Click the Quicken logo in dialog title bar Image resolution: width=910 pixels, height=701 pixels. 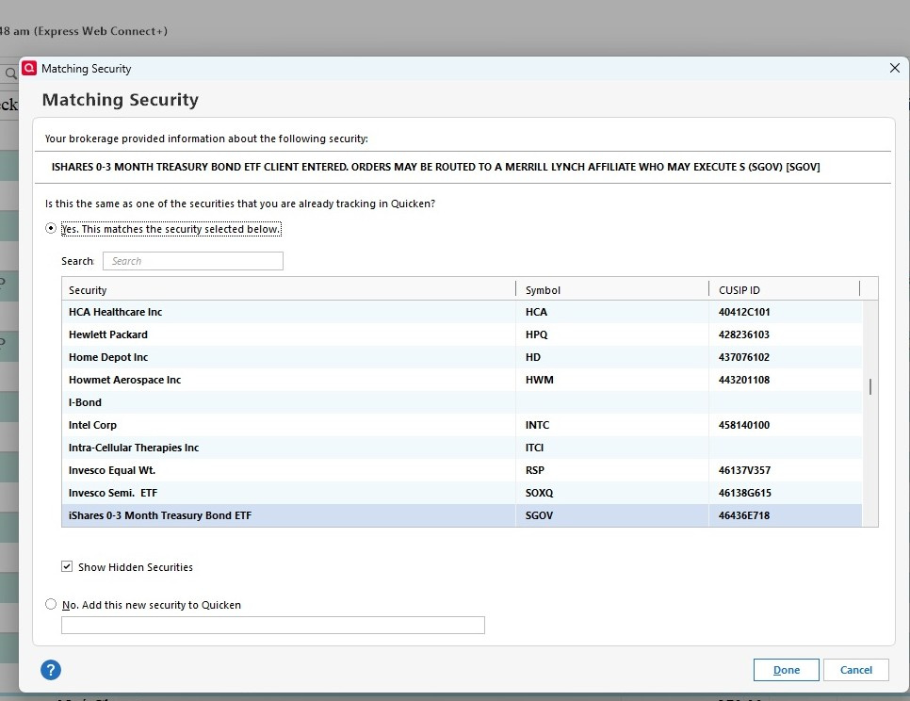point(29,68)
